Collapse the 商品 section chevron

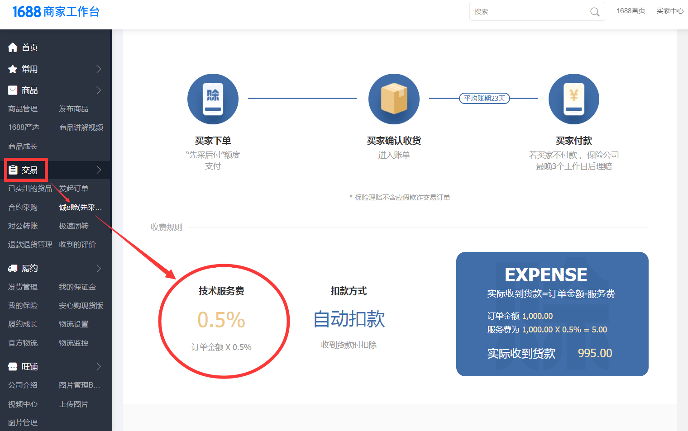tap(99, 90)
